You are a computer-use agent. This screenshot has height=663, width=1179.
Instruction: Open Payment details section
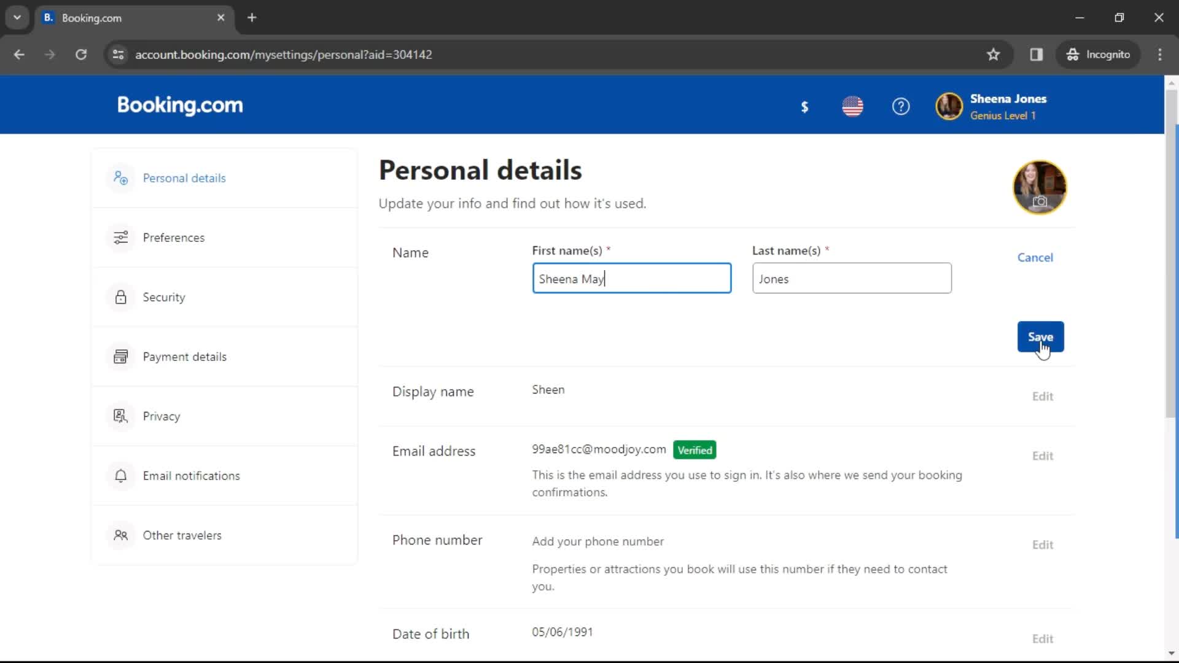225,357
